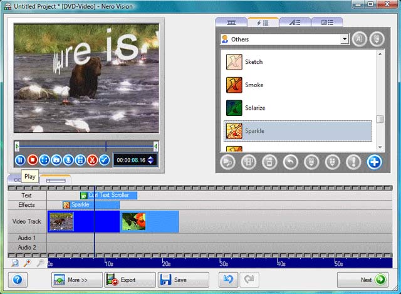401x294 pixels.
Task: Click the microphone record narration icon
Action: [x=68, y=160]
